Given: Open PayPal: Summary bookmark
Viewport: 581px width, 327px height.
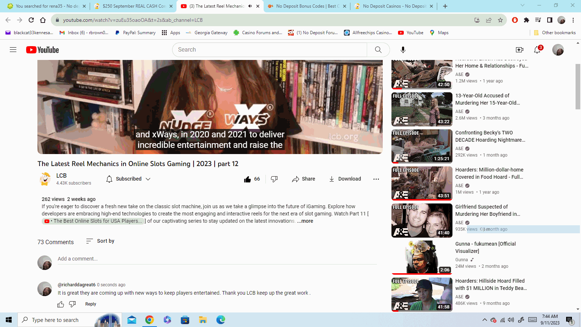Looking at the screenshot, I should [x=135, y=33].
